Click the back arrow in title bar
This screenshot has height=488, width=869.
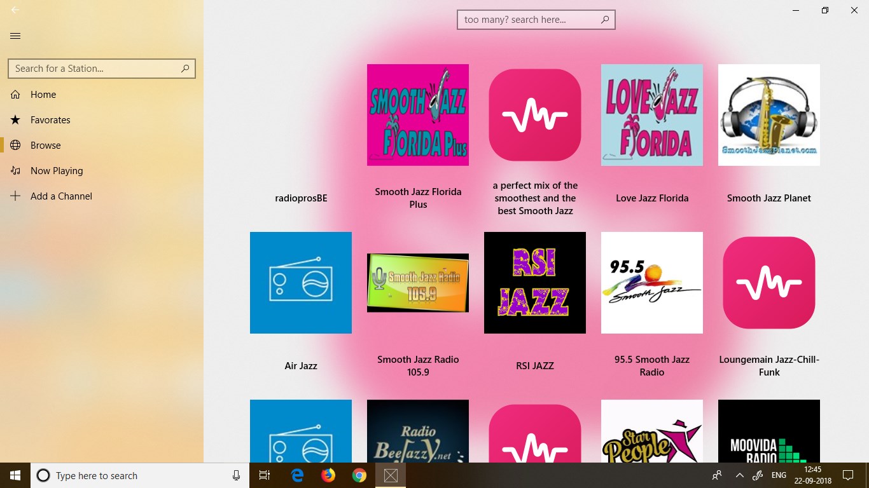pos(15,10)
